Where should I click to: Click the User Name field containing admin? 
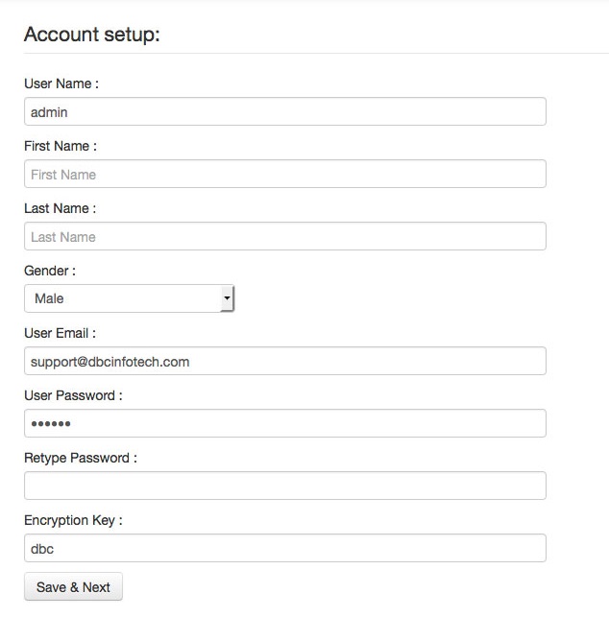point(285,111)
